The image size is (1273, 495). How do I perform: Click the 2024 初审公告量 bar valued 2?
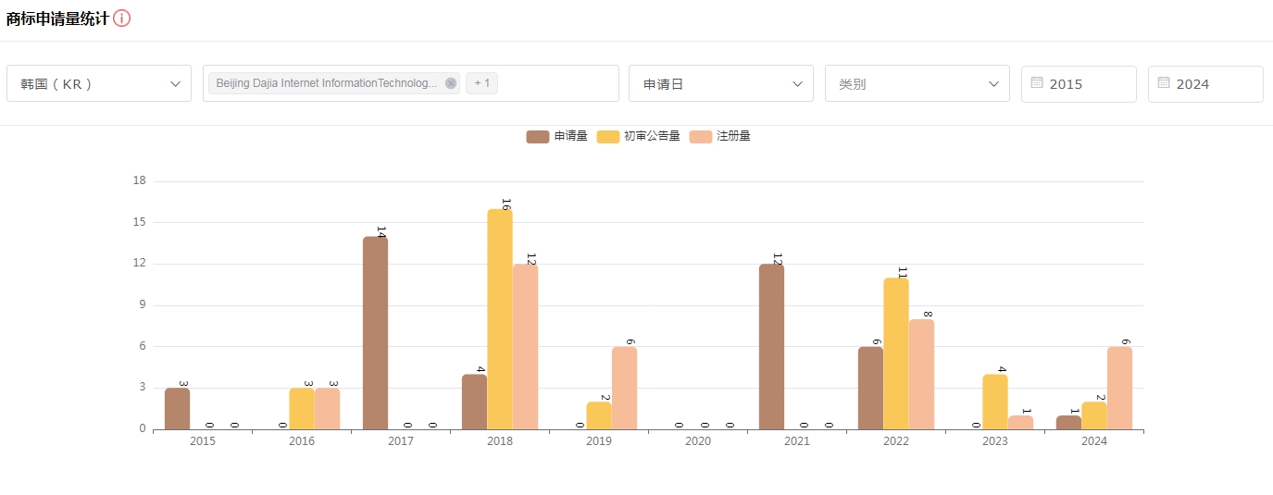click(1094, 415)
